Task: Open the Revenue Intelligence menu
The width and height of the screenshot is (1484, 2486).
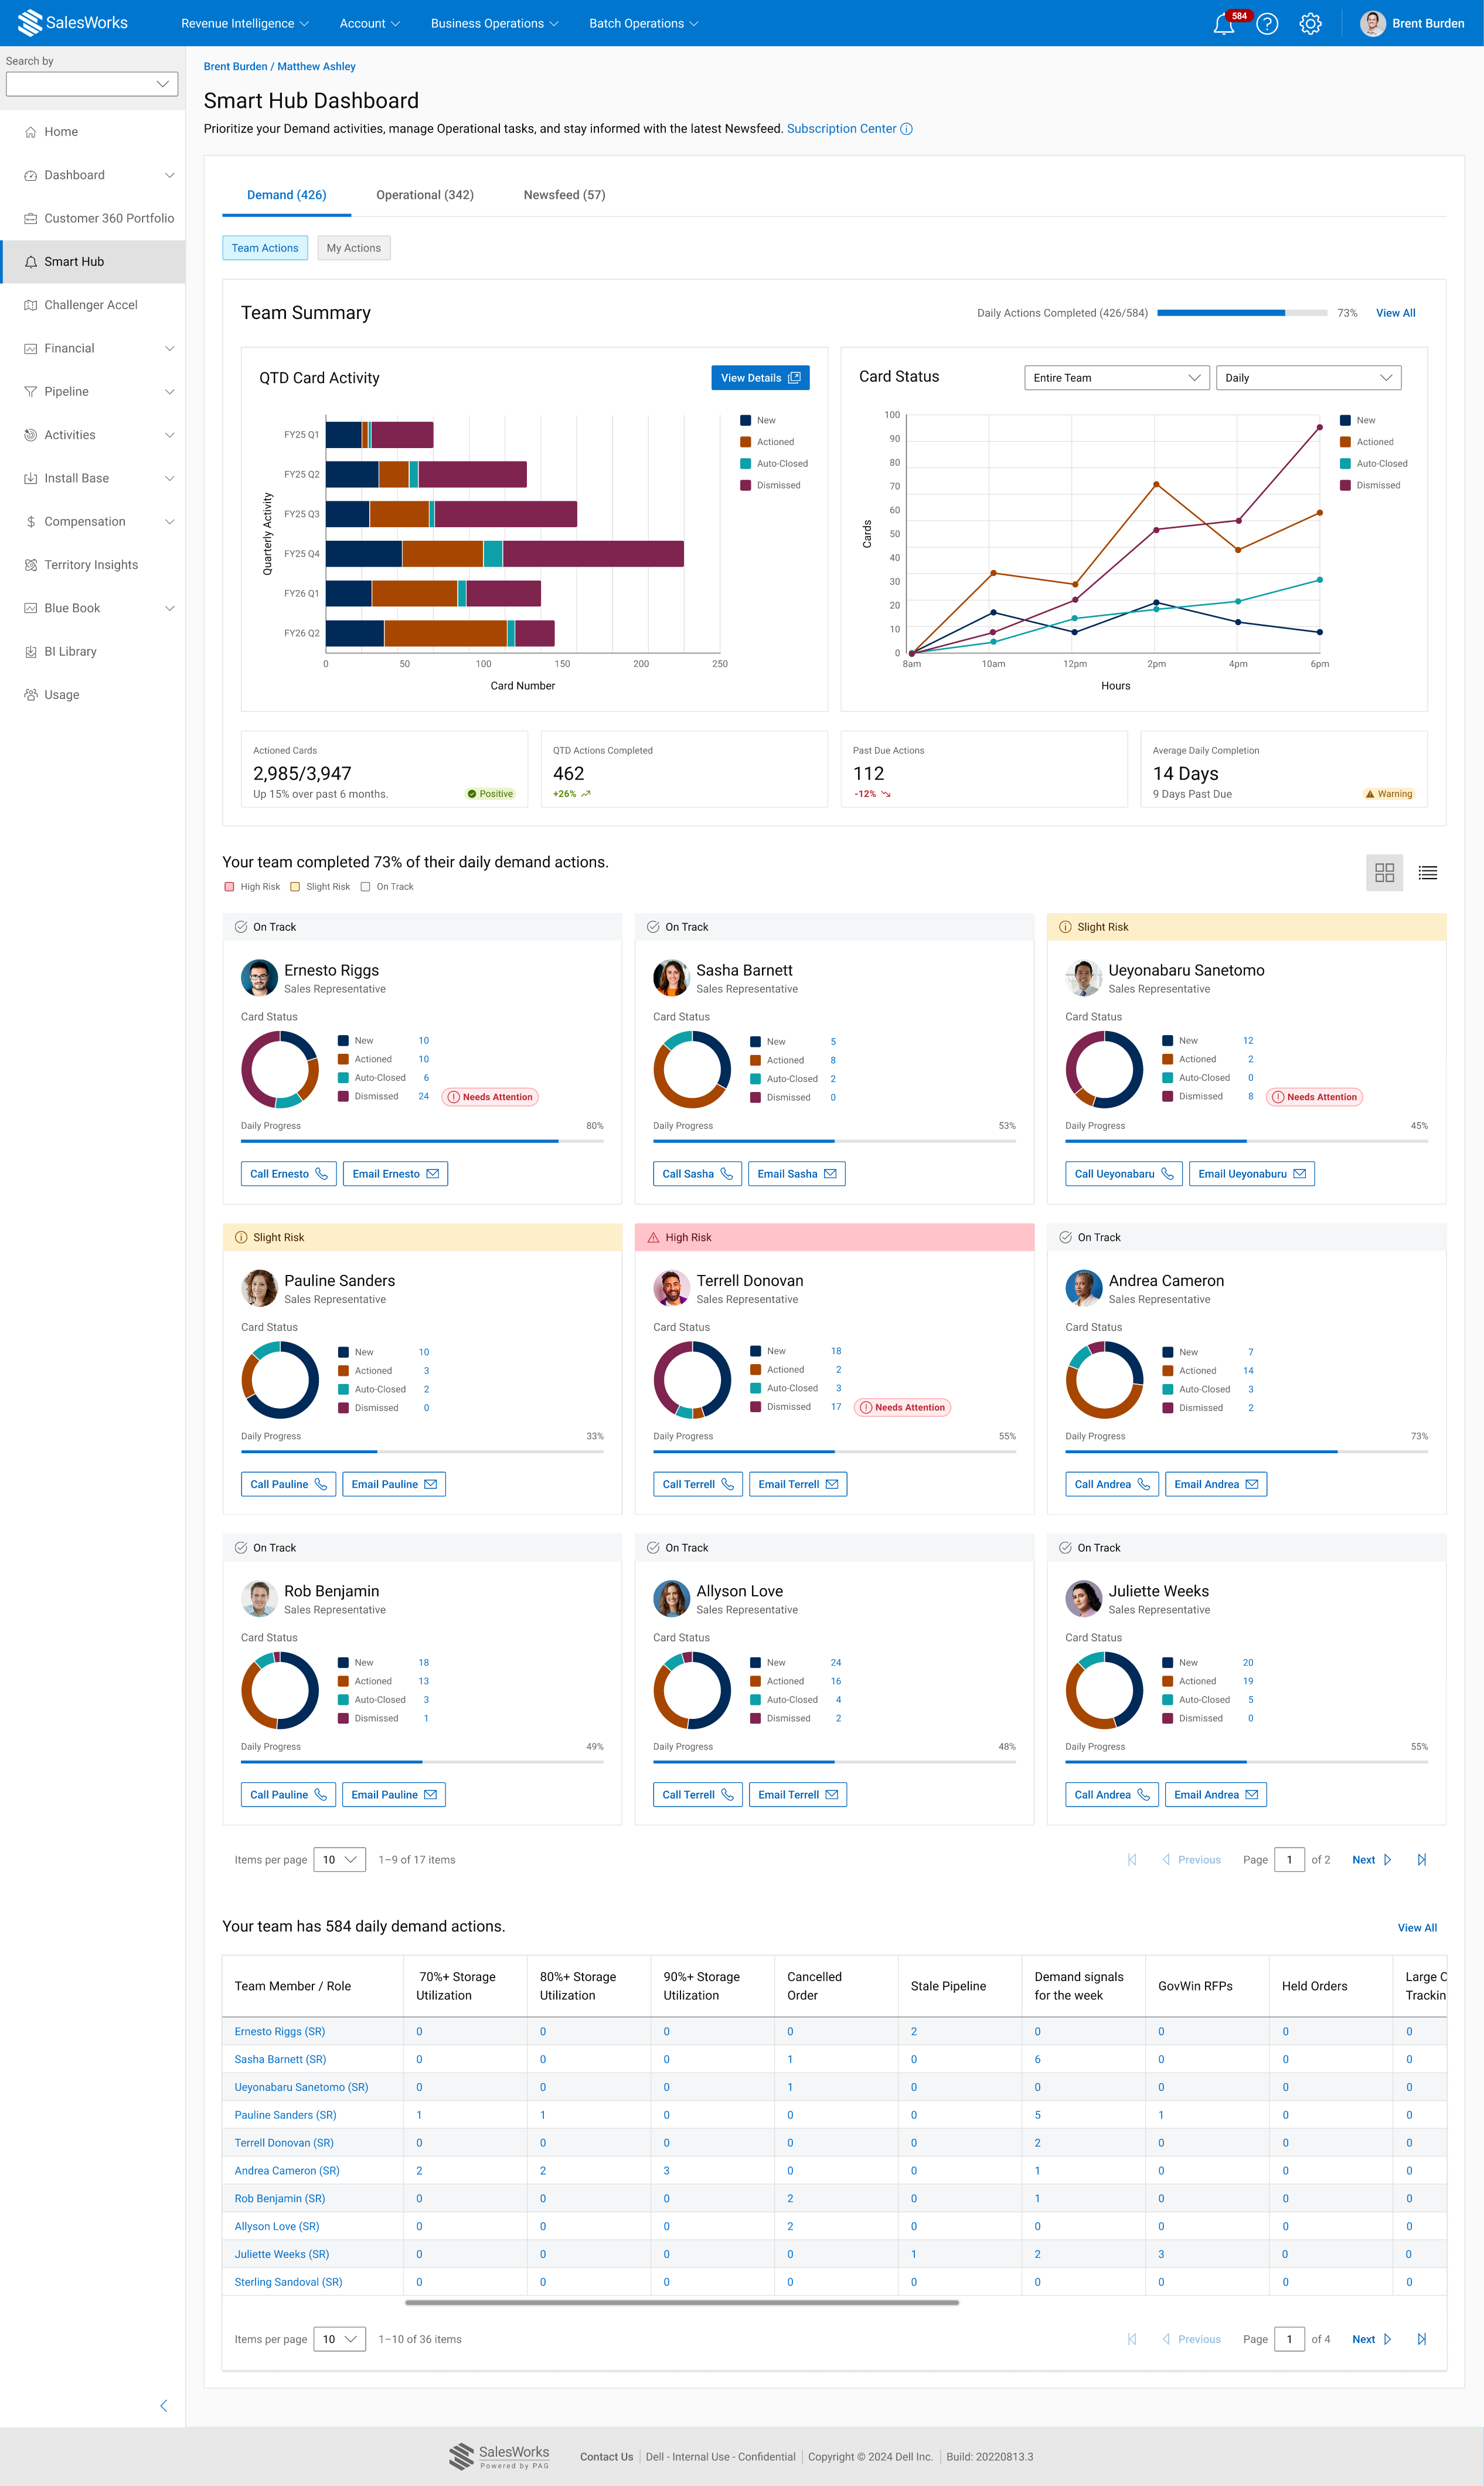Action: [x=245, y=24]
